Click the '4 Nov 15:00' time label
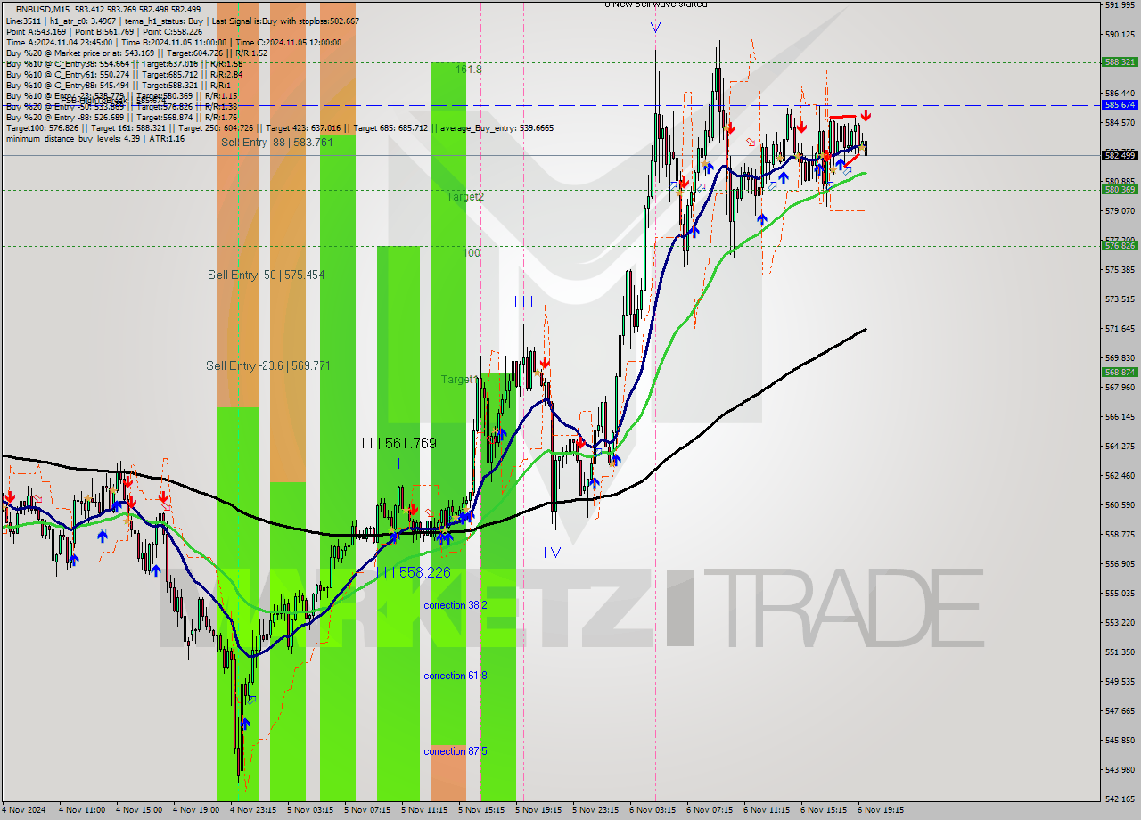 coord(139,810)
